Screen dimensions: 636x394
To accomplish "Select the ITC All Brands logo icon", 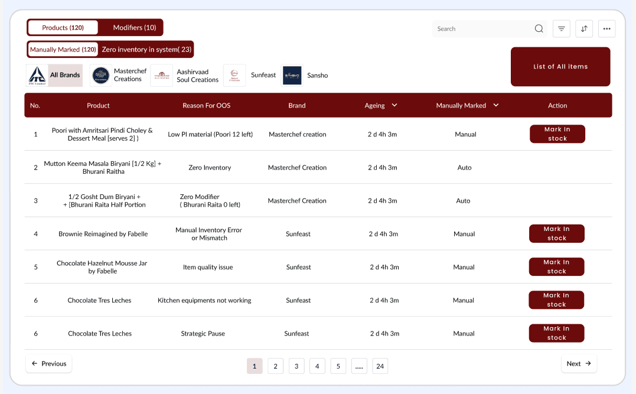I will [37, 75].
